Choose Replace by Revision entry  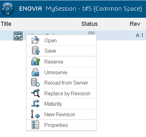[61, 93]
